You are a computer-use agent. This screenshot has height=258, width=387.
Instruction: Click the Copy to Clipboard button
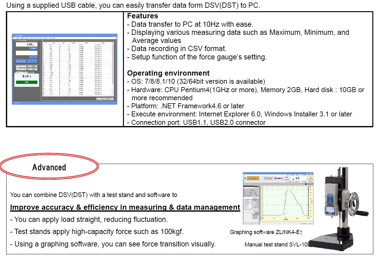click(x=105, y=99)
